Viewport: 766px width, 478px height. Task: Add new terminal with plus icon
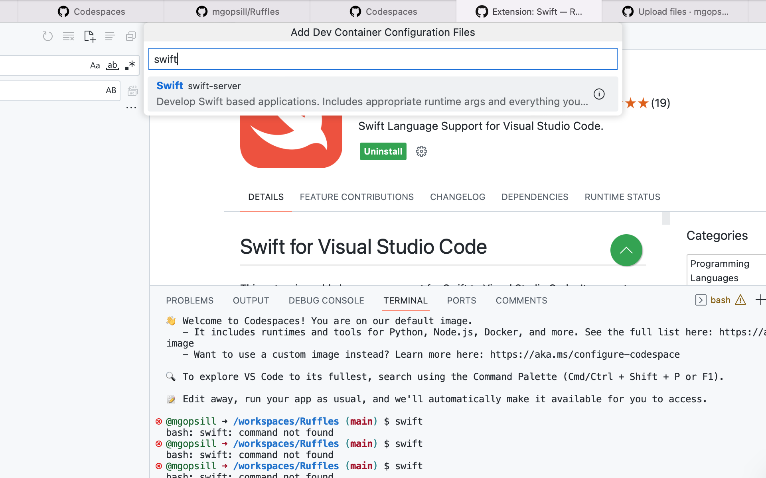click(x=760, y=300)
